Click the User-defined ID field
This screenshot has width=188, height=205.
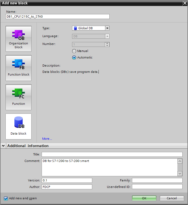157,187
